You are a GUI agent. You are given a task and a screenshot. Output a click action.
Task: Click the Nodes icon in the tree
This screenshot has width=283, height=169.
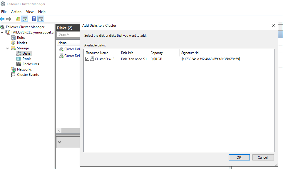(13, 43)
